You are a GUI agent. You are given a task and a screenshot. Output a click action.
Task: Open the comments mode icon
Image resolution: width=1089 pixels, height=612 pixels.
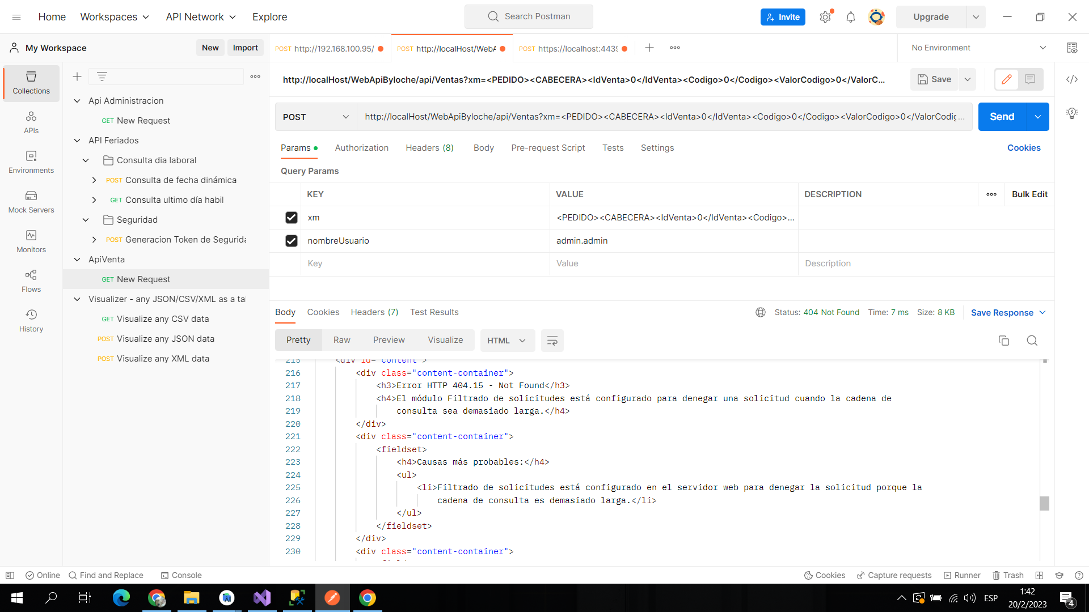pos(1030,79)
